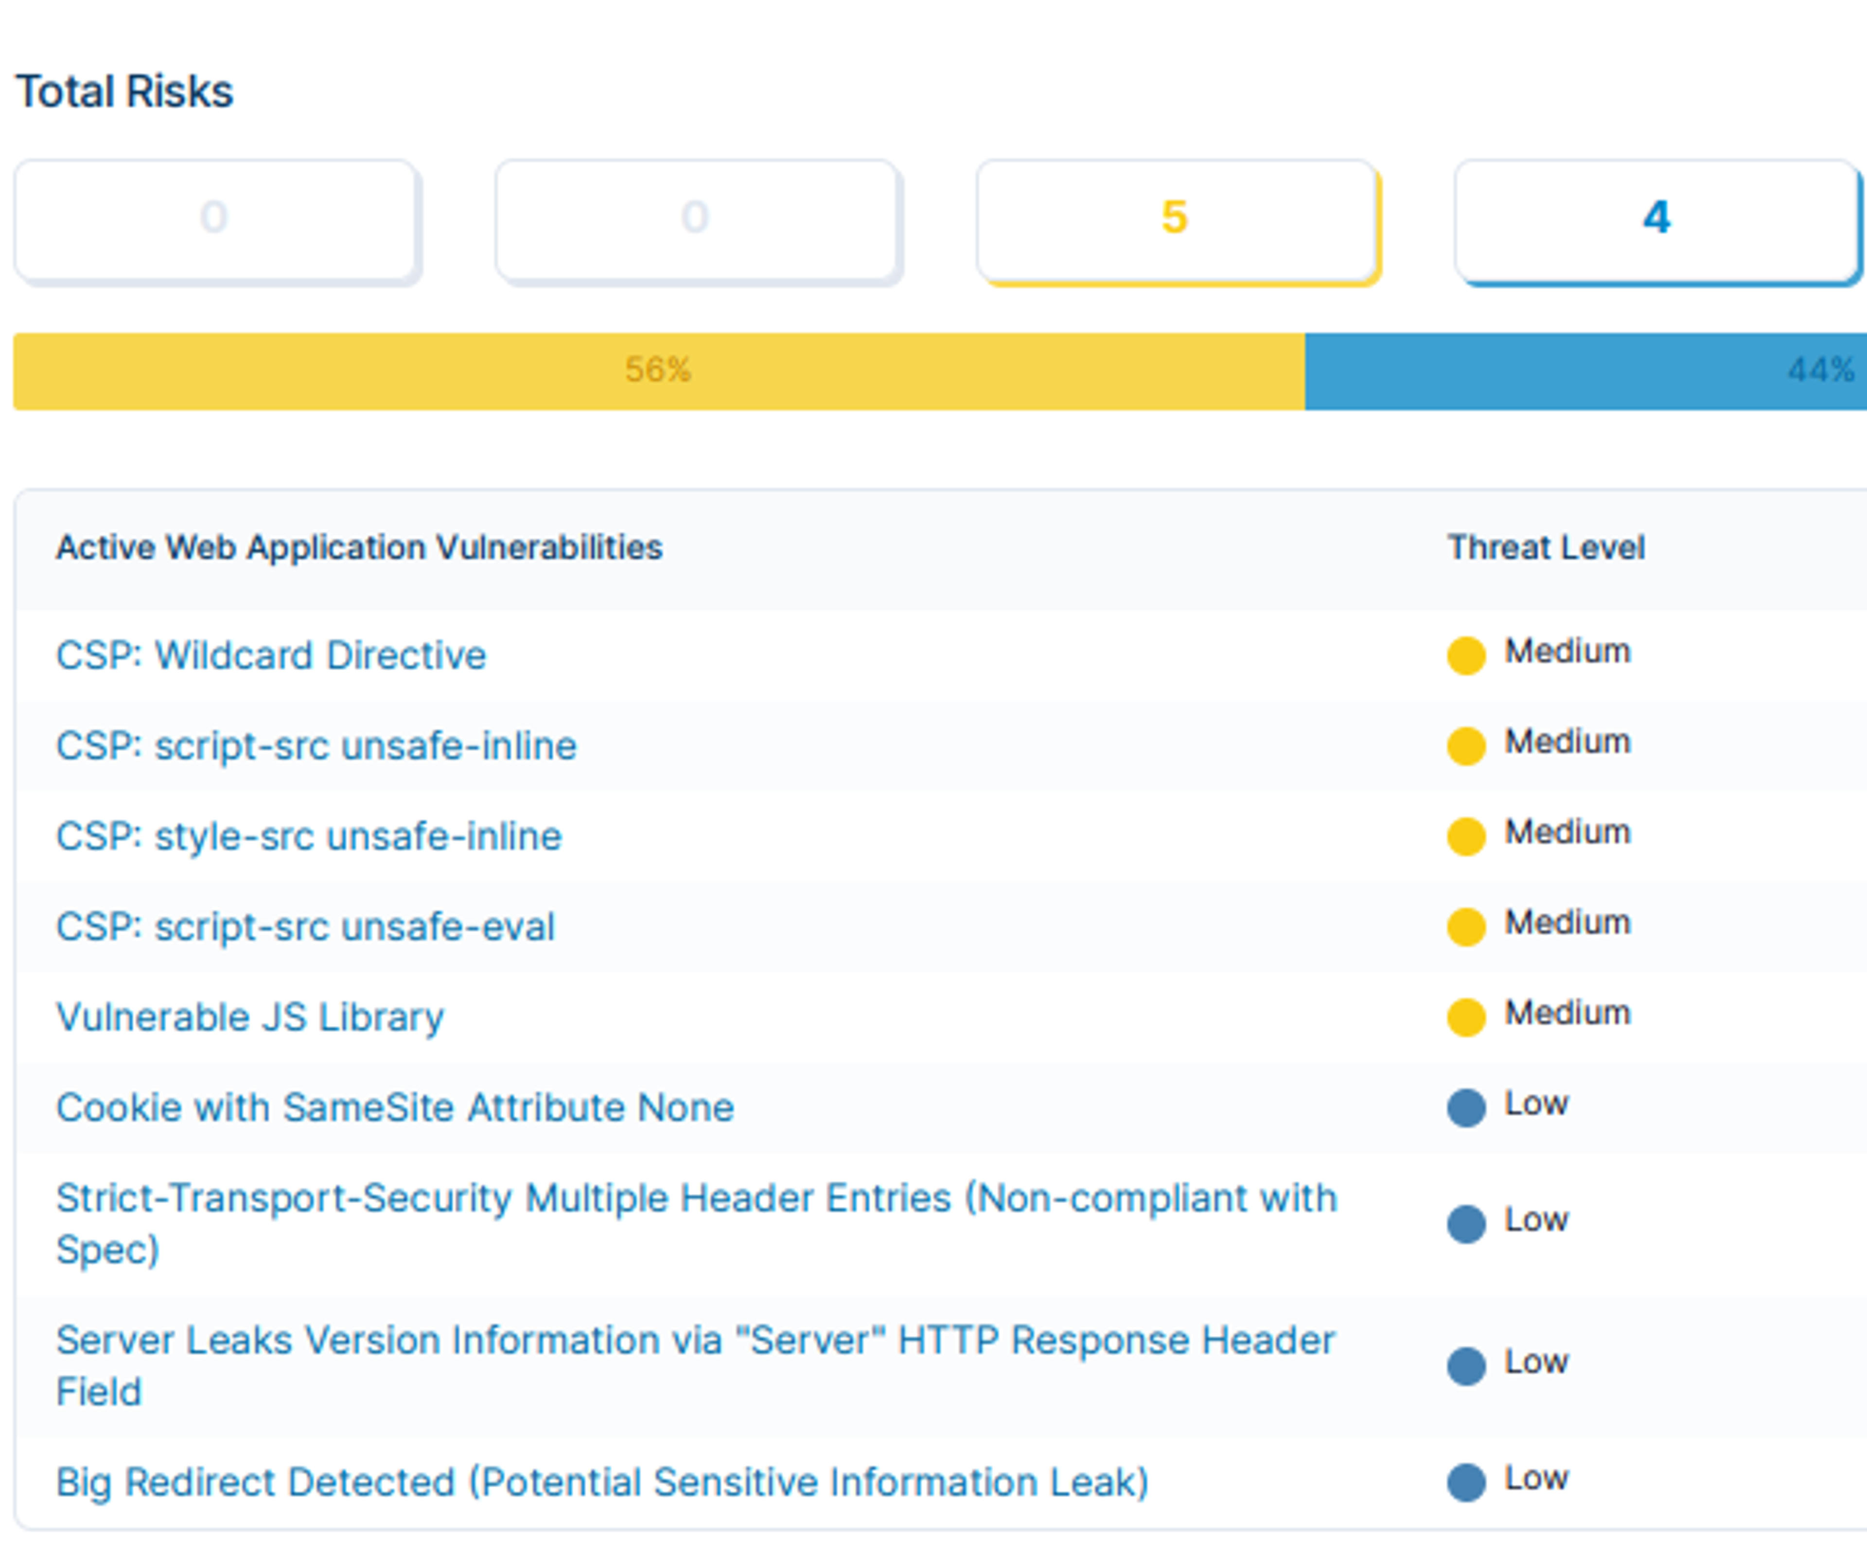
Task: Open the Vulnerable JS Library link
Action: tap(250, 1018)
